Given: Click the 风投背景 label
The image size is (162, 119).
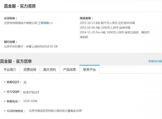Looking at the screenshot, I should click(86, 18).
